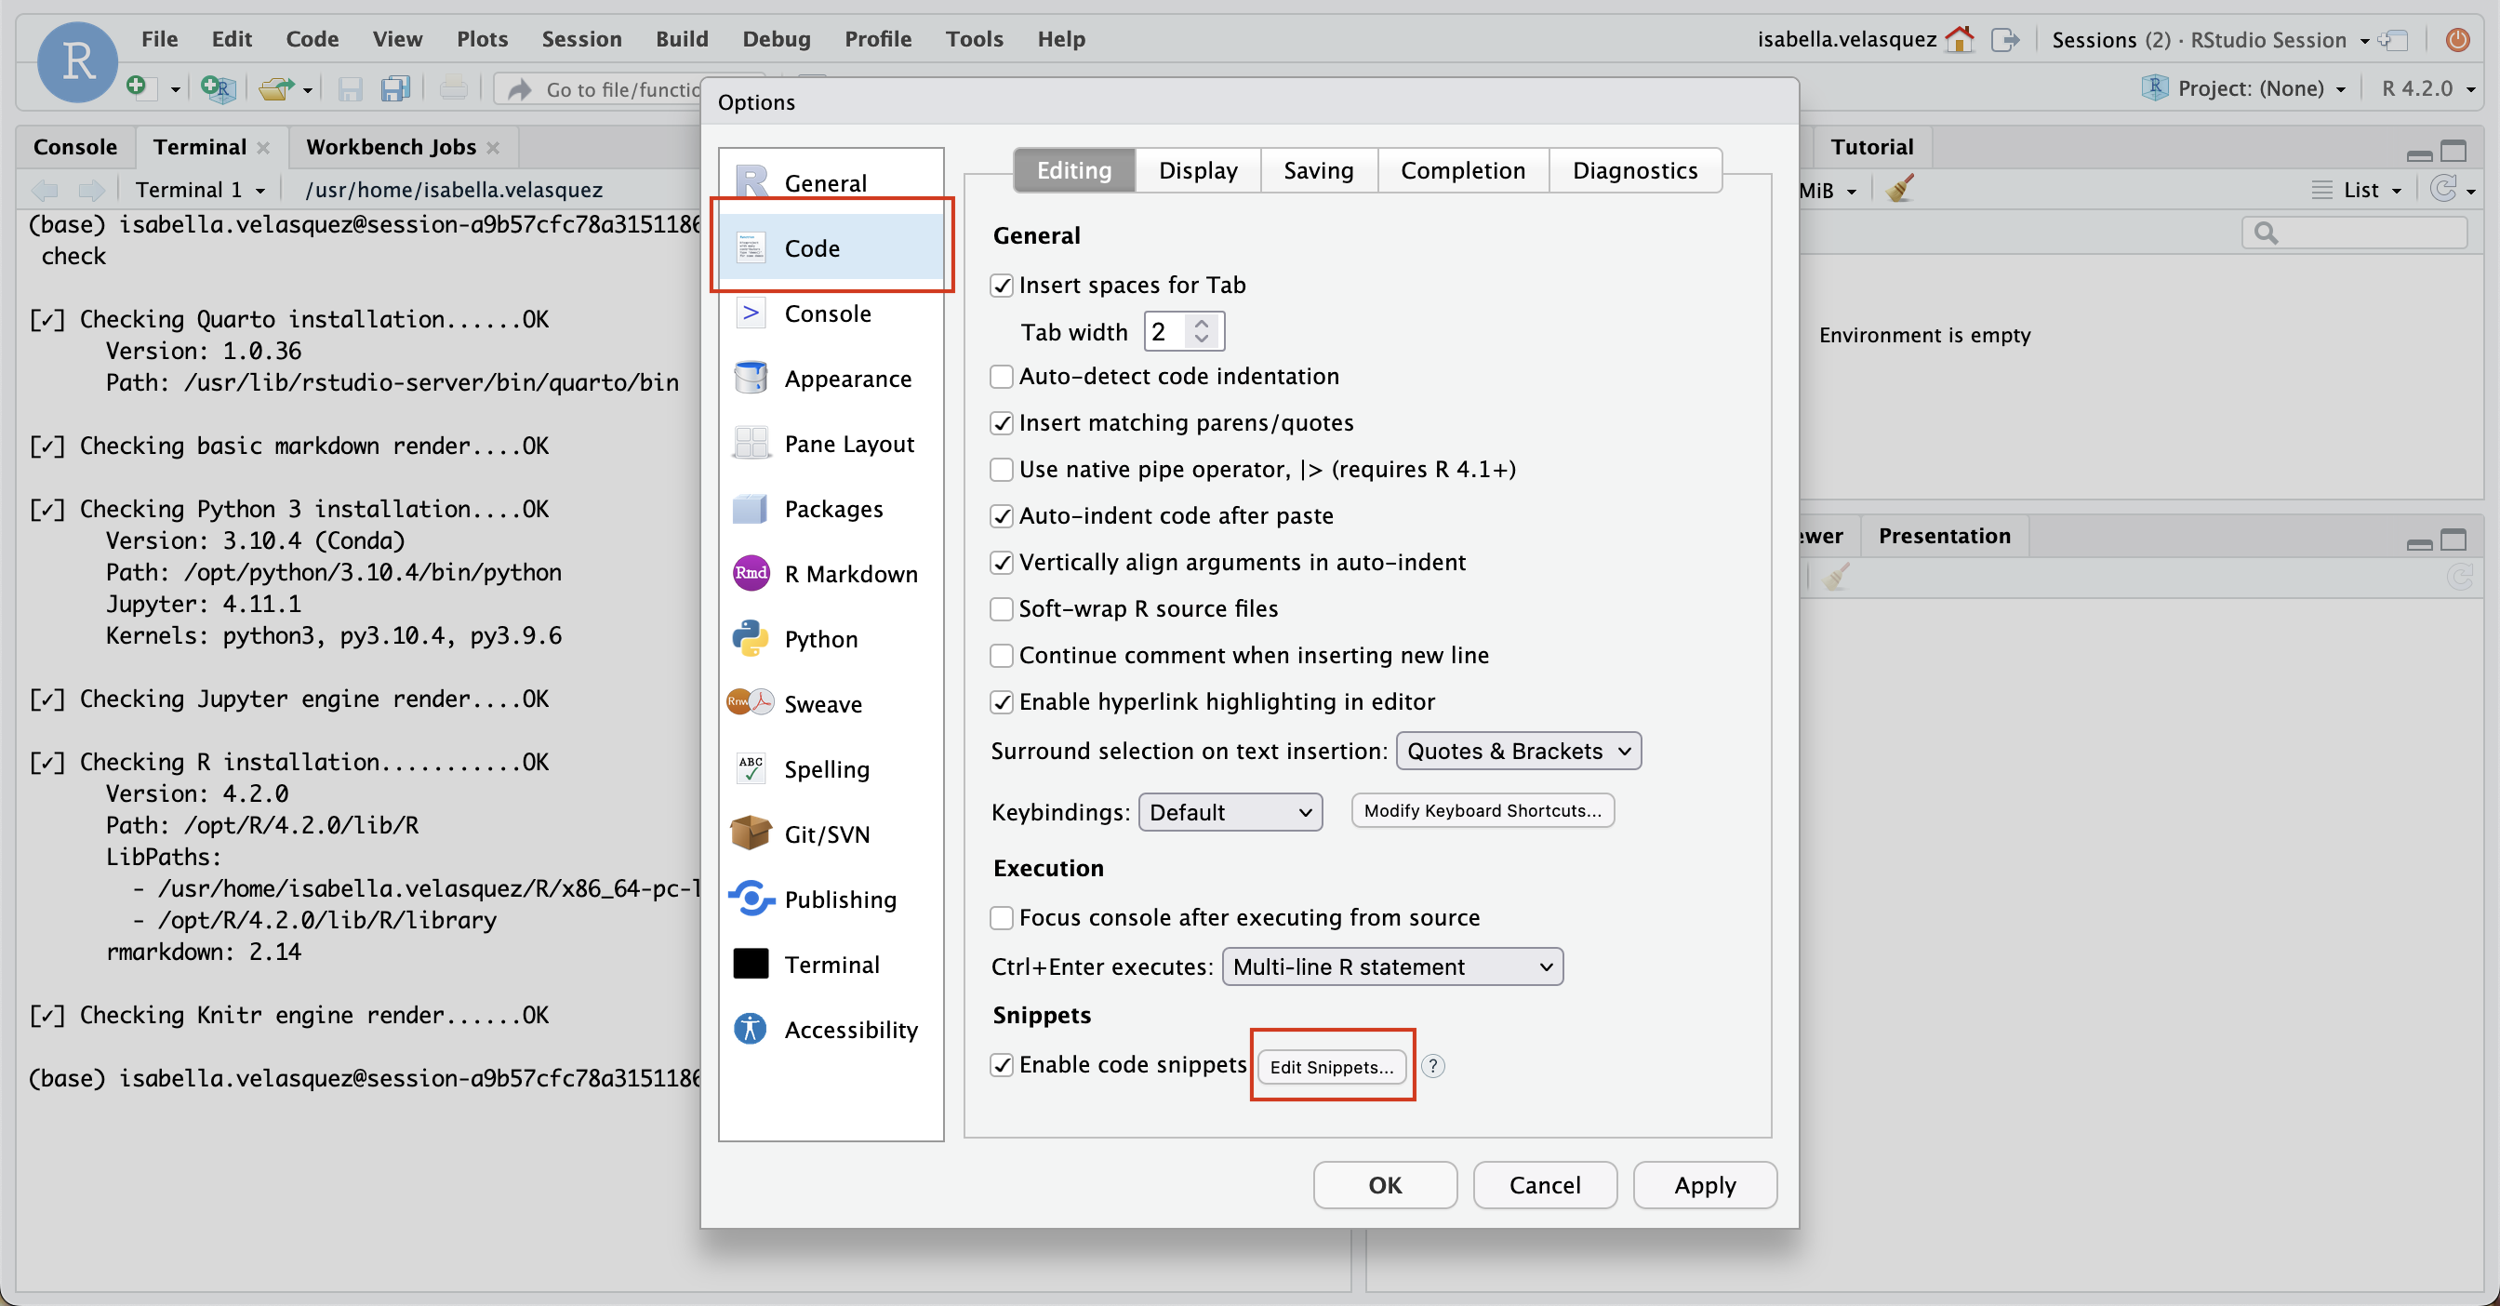Click the Publishing sync icon
This screenshot has width=2500, height=1306.
751,899
